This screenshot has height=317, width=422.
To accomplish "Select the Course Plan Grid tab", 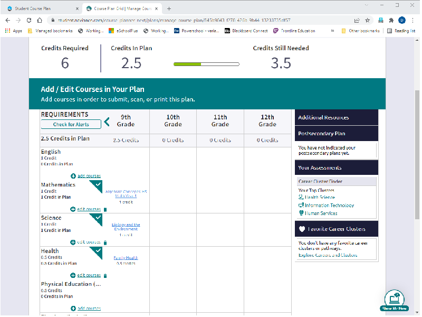I will pyautogui.click(x=122, y=8).
